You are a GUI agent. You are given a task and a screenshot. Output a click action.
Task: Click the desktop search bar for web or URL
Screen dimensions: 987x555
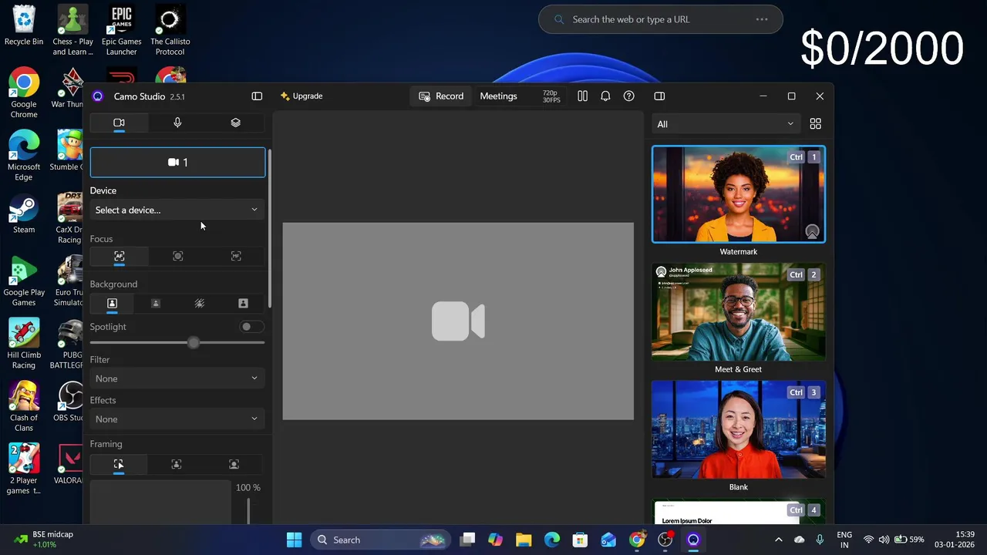point(661,19)
